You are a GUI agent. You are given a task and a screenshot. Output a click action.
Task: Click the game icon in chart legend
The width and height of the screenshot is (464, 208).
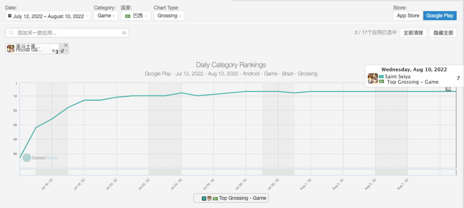point(209,199)
